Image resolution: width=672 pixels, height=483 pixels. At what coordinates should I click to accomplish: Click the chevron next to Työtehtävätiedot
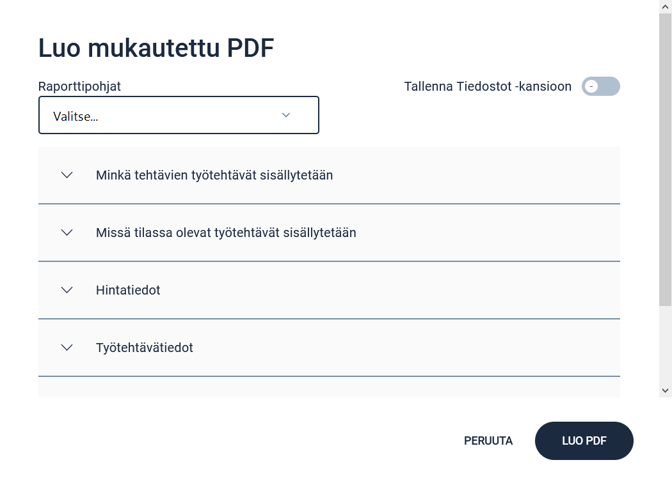(x=67, y=348)
